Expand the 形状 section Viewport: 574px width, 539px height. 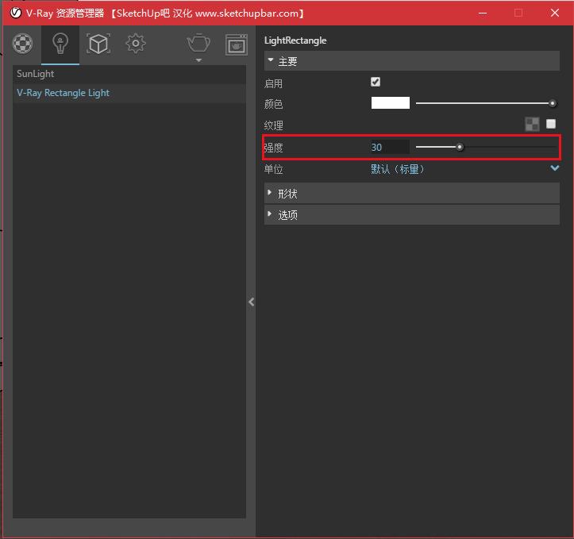click(x=412, y=194)
